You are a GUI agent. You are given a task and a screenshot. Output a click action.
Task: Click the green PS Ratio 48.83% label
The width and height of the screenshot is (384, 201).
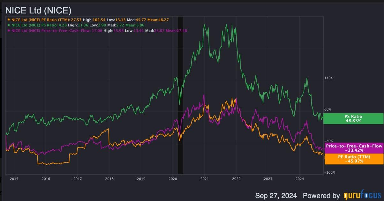[x=353, y=119]
